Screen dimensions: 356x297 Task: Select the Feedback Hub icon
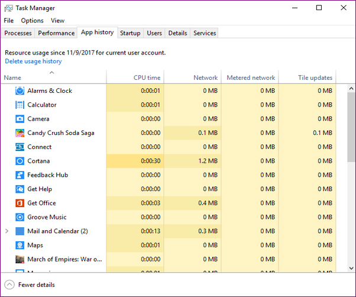pyautogui.click(x=20, y=175)
